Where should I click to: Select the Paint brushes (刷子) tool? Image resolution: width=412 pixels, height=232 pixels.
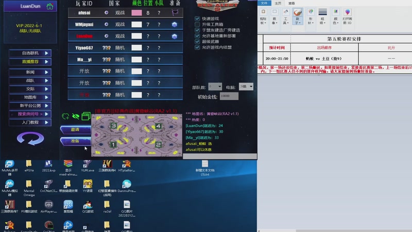298,16
